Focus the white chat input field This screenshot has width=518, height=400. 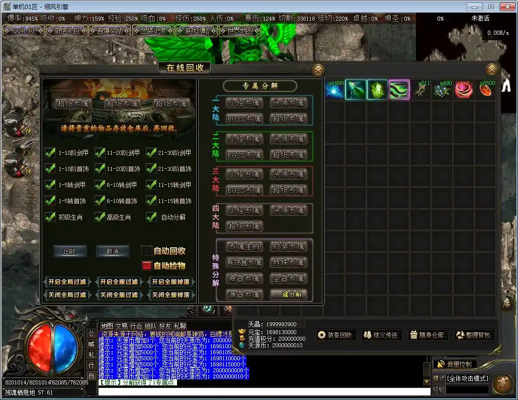click(x=265, y=391)
